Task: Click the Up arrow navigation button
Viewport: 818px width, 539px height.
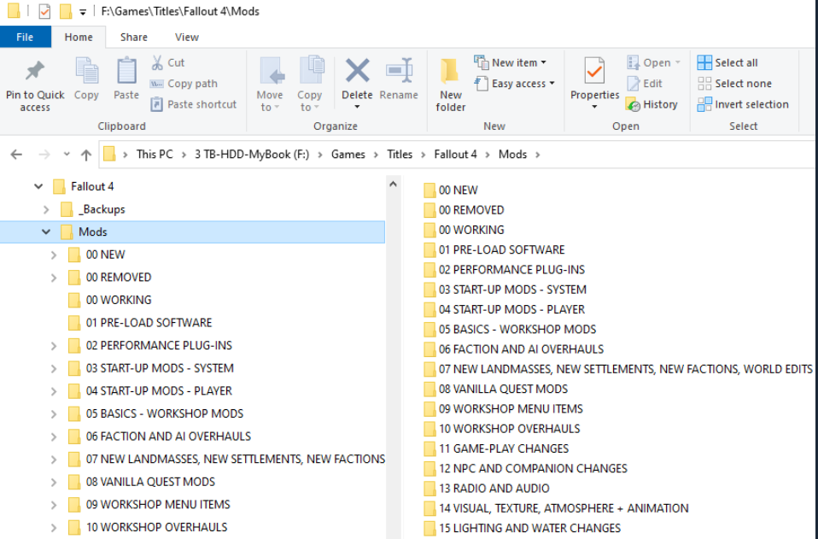Action: click(85, 155)
